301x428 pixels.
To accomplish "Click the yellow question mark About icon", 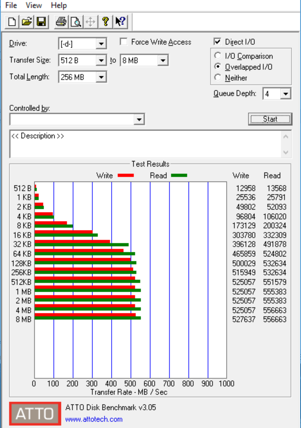I will [x=105, y=22].
